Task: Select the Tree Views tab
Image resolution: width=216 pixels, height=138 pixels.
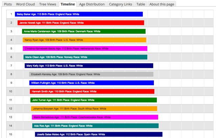Action: point(48,4)
